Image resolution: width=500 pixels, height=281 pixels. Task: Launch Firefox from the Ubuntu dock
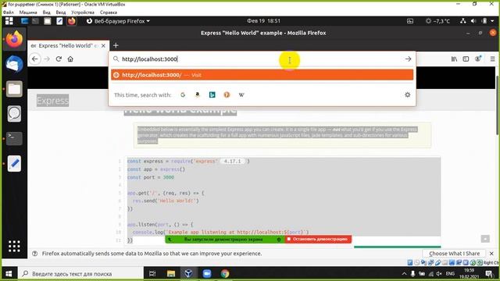tap(14, 40)
